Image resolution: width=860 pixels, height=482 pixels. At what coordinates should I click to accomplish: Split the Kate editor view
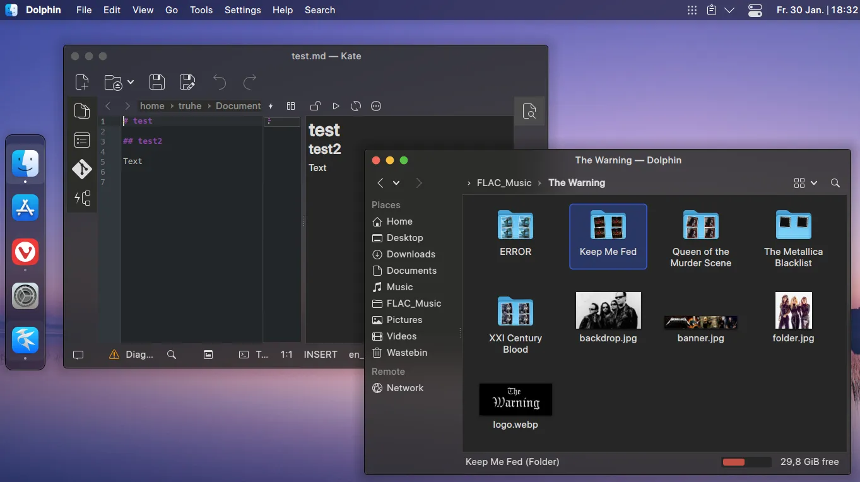(291, 106)
